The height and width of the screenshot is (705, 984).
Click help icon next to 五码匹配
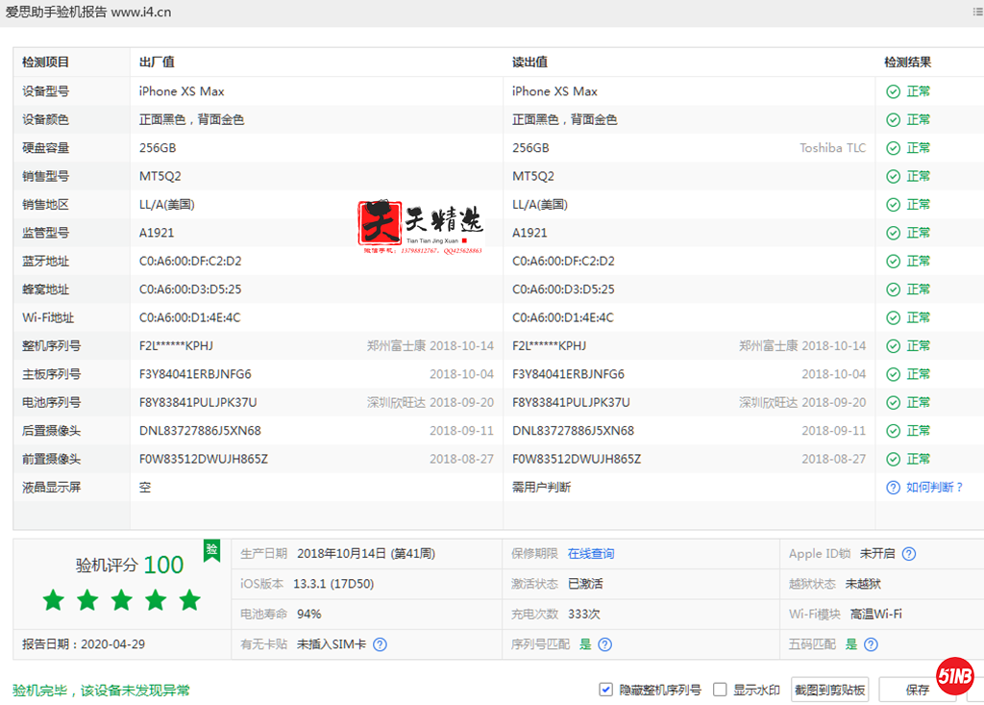point(871,644)
